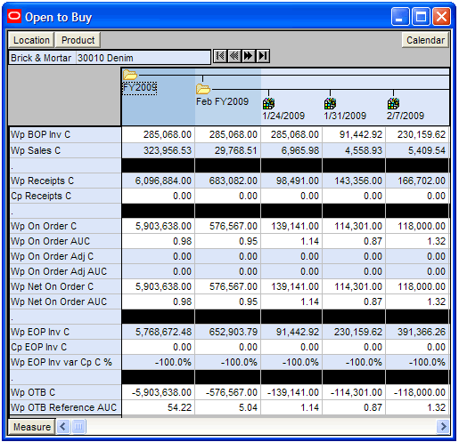
Task: Click the 143,356.00 receipts cell
Action: coord(354,181)
